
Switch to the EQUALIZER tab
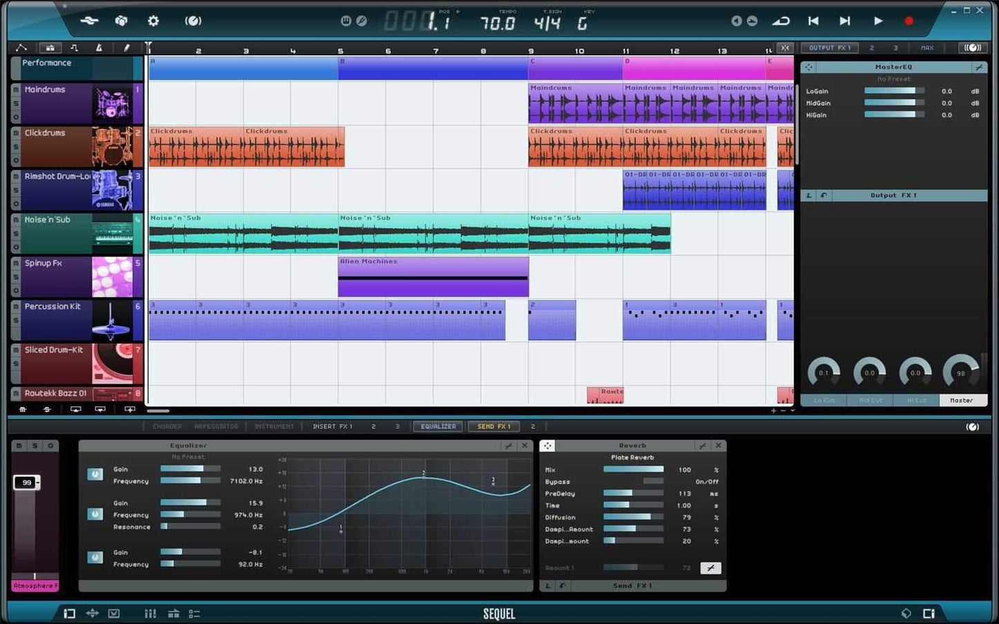pos(438,426)
